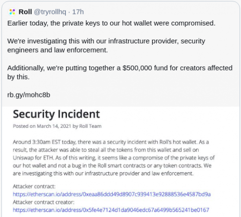
Task: Click the 'We're investigating this' tweet line
Action: (x=106, y=41)
